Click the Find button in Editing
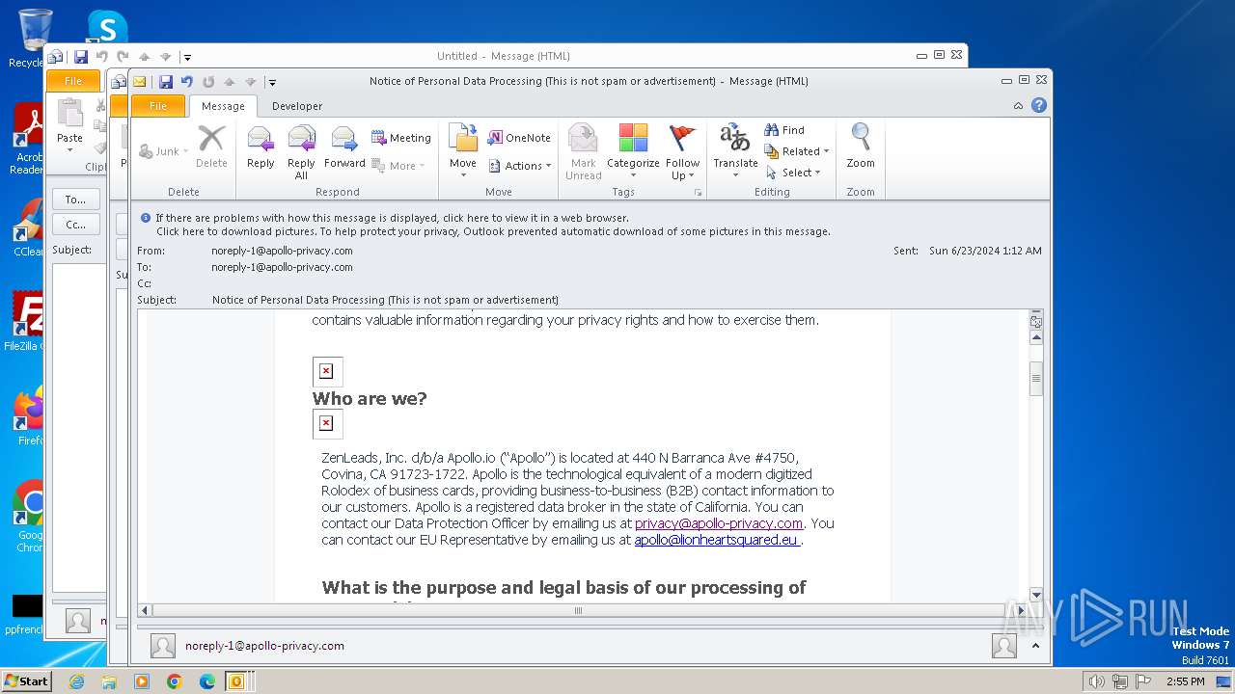Image resolution: width=1235 pixels, height=694 pixels. (x=784, y=130)
